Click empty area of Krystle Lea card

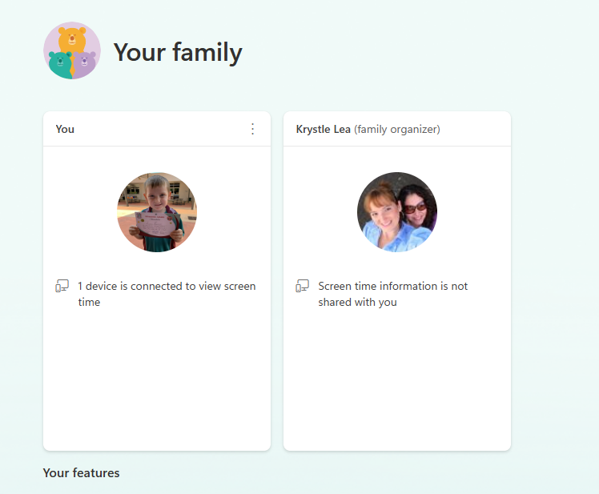[397, 378]
